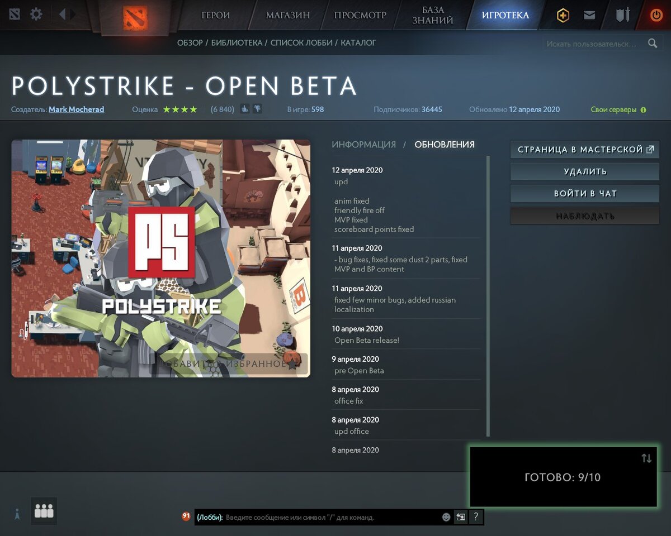The height and width of the screenshot is (536, 671).
Task: Click the 10 апреля 2020 update heading
Action: [x=357, y=329]
